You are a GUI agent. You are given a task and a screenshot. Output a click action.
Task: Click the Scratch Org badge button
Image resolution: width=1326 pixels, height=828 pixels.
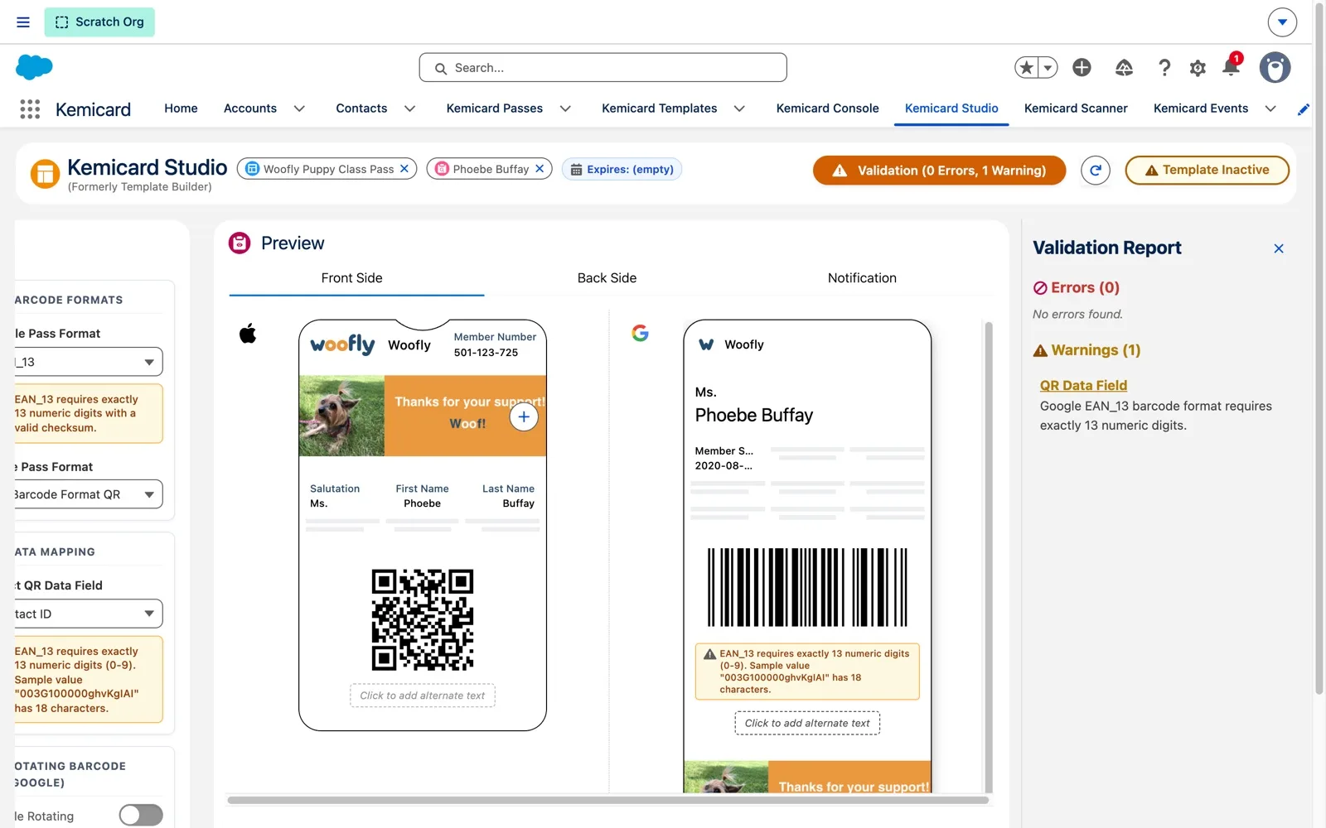pos(99,22)
